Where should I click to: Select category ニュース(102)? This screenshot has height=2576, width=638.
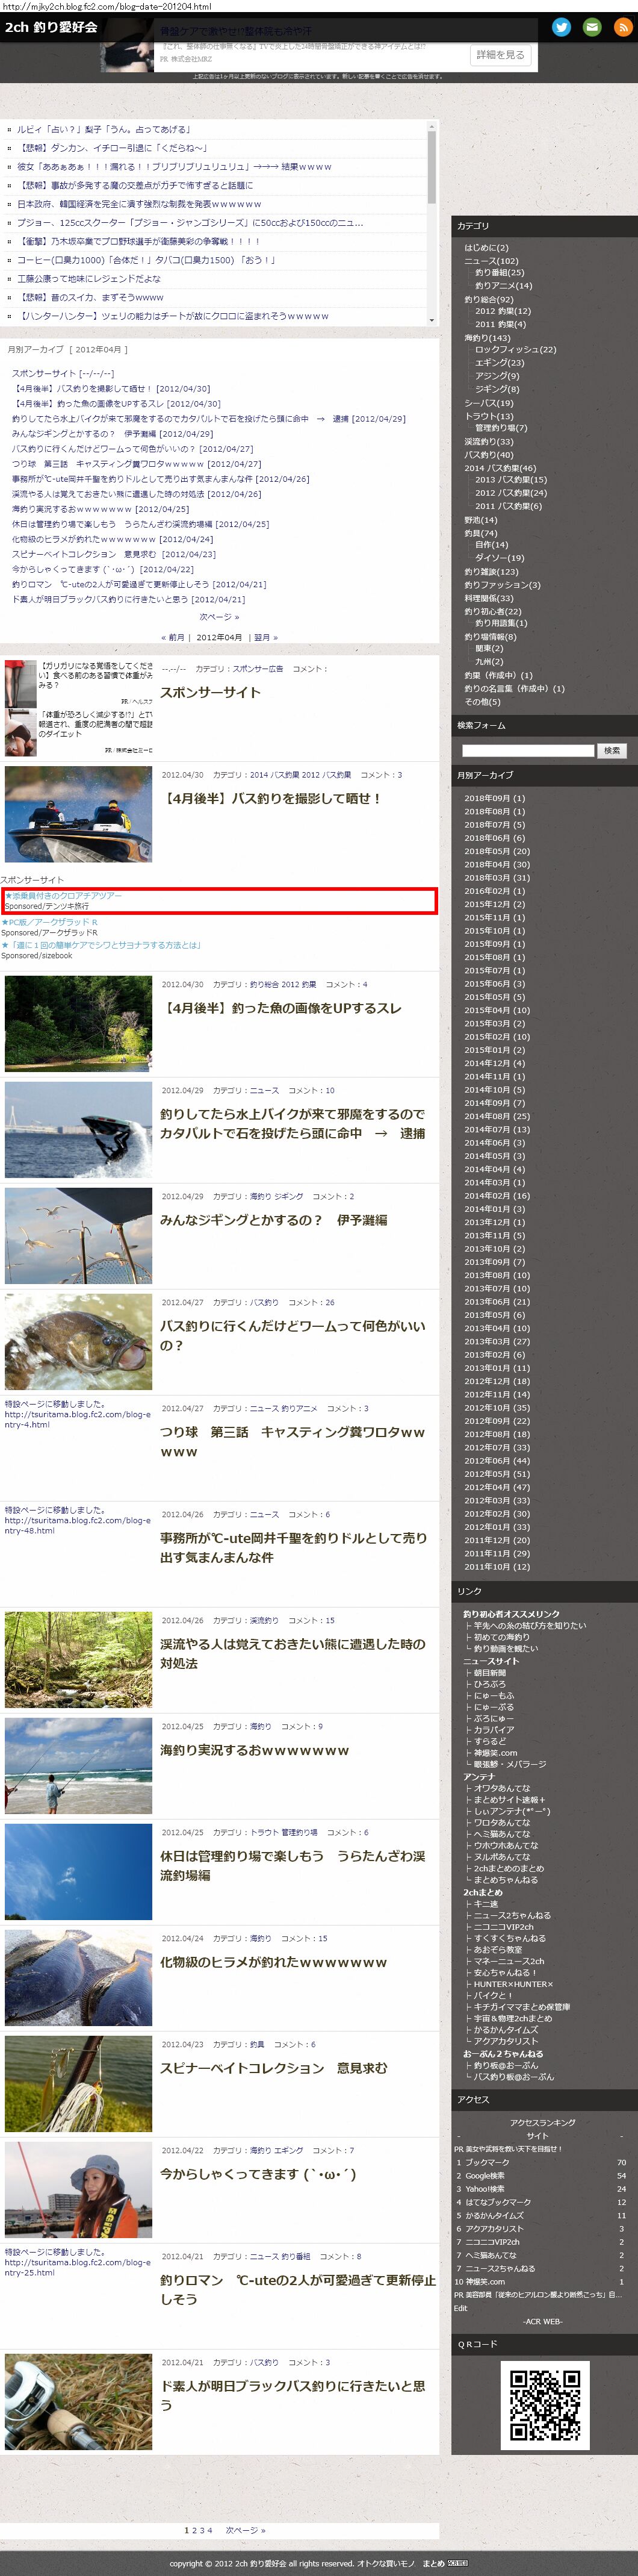[x=491, y=261]
